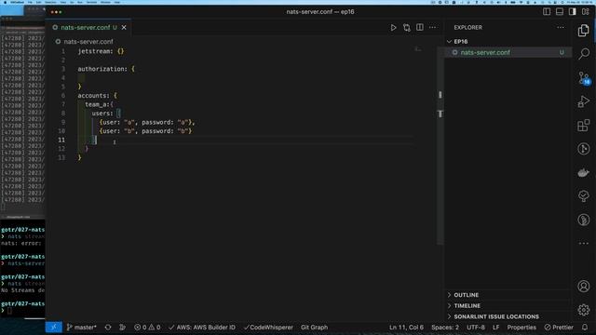
Task: Open the Extensions view
Action: pos(584,126)
